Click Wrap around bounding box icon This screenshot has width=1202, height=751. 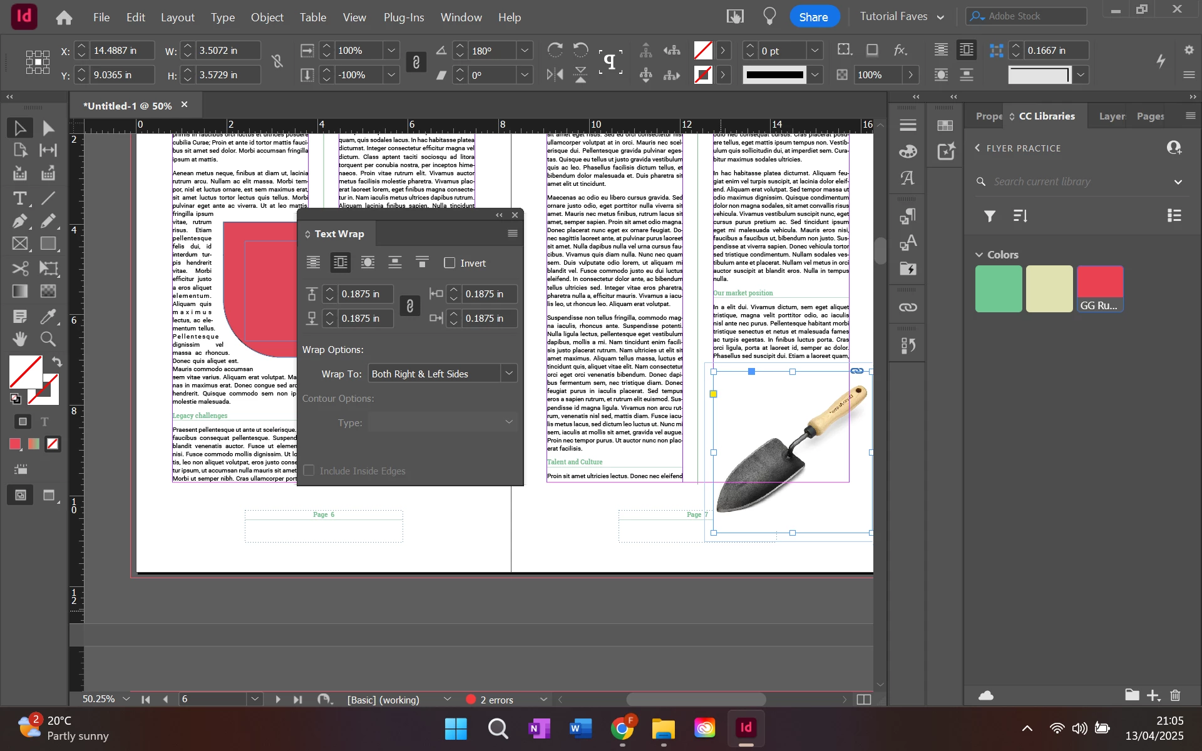coord(340,263)
